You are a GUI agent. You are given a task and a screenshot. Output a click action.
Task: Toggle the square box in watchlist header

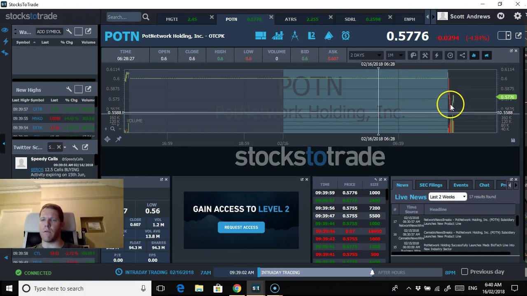78,31
